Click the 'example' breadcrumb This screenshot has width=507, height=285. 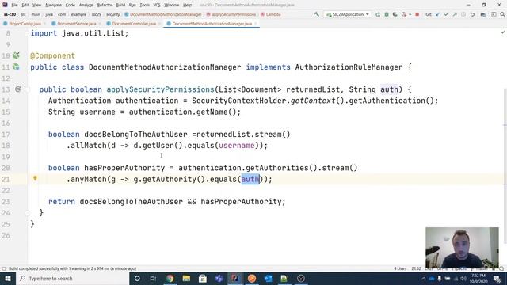point(78,14)
